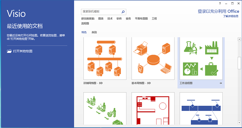Switch to the 特色 tab
The width and height of the screenshot is (242, 128).
pyautogui.click(x=84, y=32)
